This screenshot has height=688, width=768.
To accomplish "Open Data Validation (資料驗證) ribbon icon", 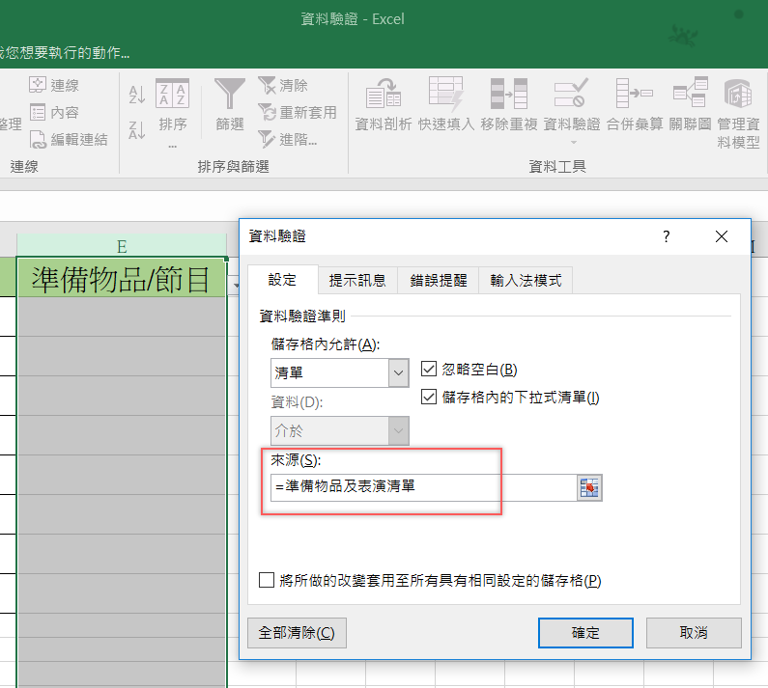I will pyautogui.click(x=571, y=96).
